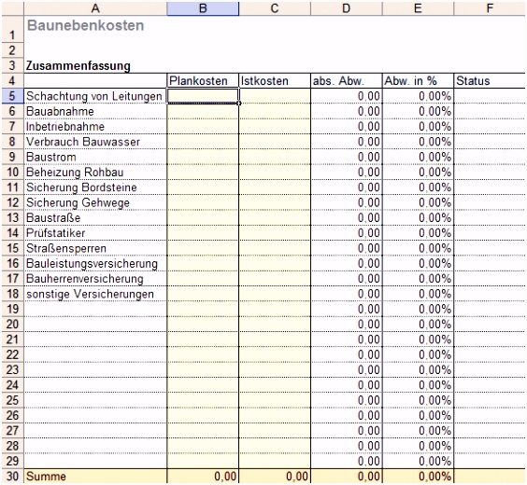This screenshot has width=527, height=485.
Task: Click the Istkosten input cell for Bauabnahme
Action: tap(275, 111)
